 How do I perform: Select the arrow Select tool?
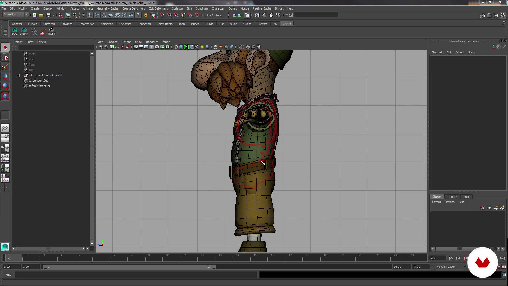pos(5,47)
